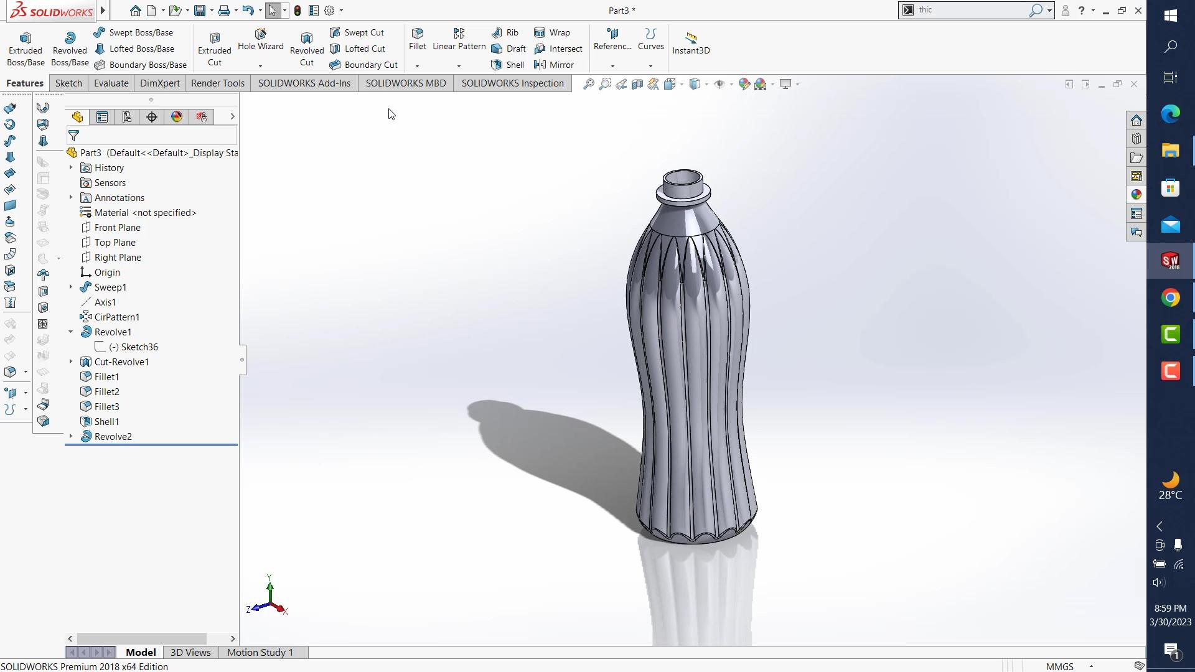The image size is (1195, 672).
Task: Open the Options gear settings
Action: tap(328, 10)
